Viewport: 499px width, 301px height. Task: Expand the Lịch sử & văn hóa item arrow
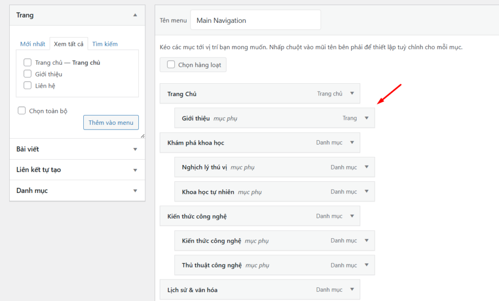(352, 290)
